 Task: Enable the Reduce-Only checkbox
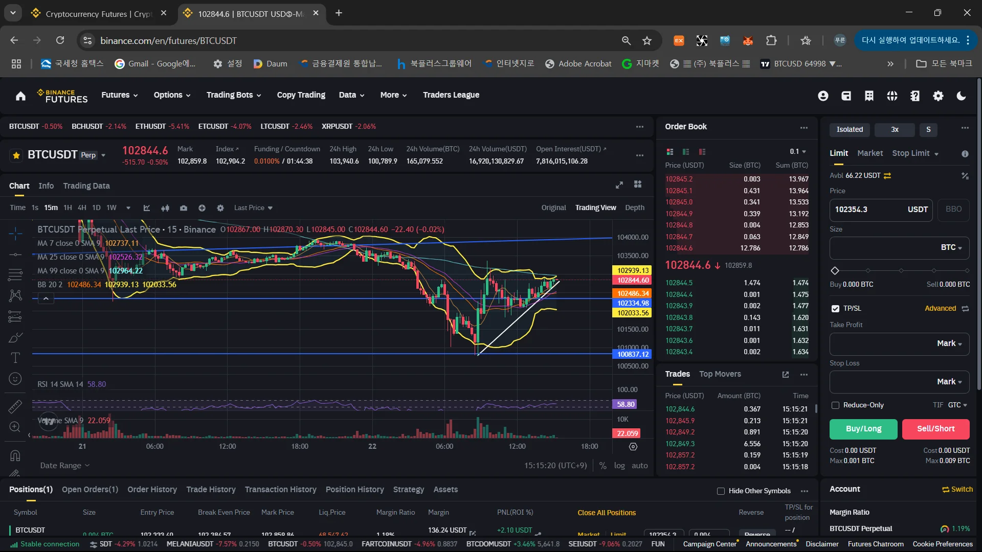[x=835, y=405]
